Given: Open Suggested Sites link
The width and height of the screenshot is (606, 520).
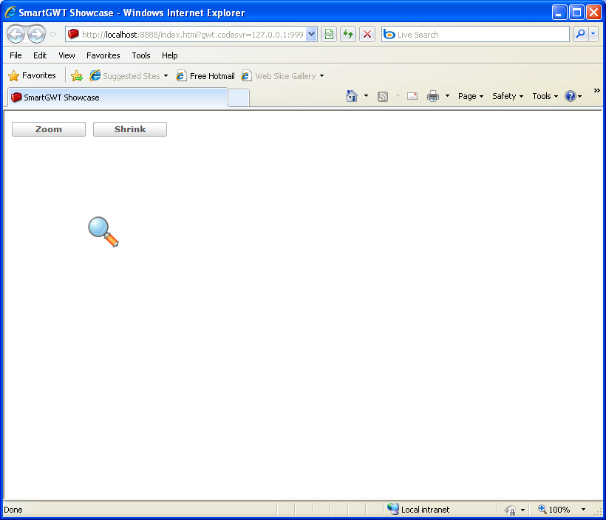Looking at the screenshot, I should point(129,76).
